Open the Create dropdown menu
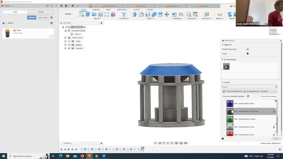The width and height of the screenshot is (283, 159). coord(97,19)
